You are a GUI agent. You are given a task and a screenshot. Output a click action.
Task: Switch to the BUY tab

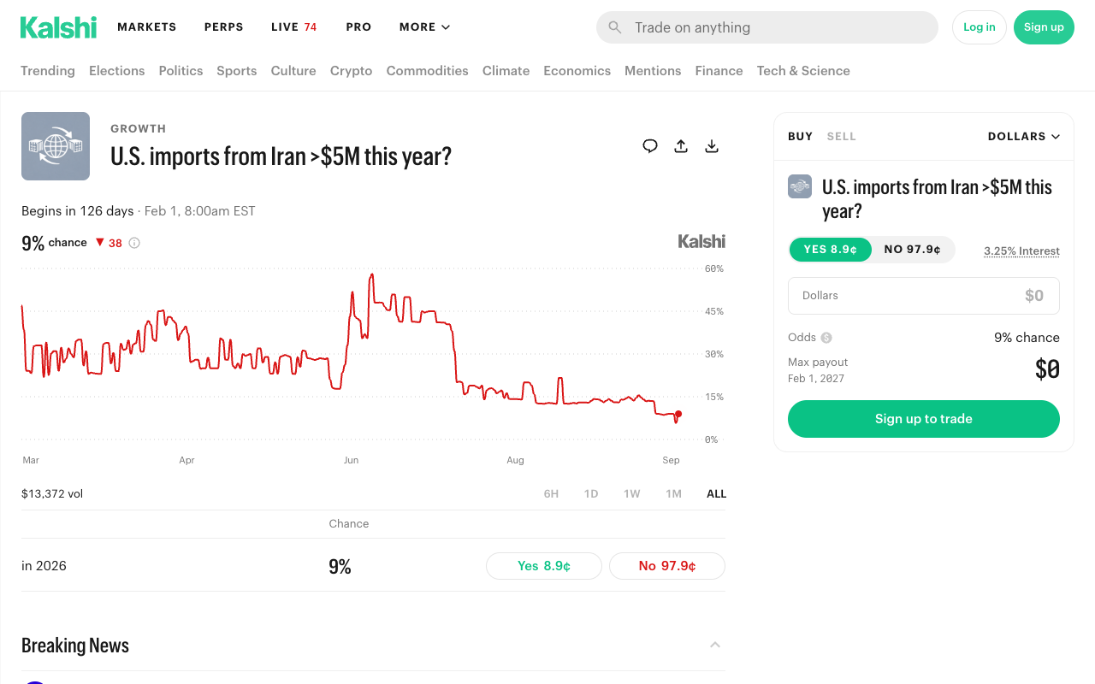[x=801, y=137]
